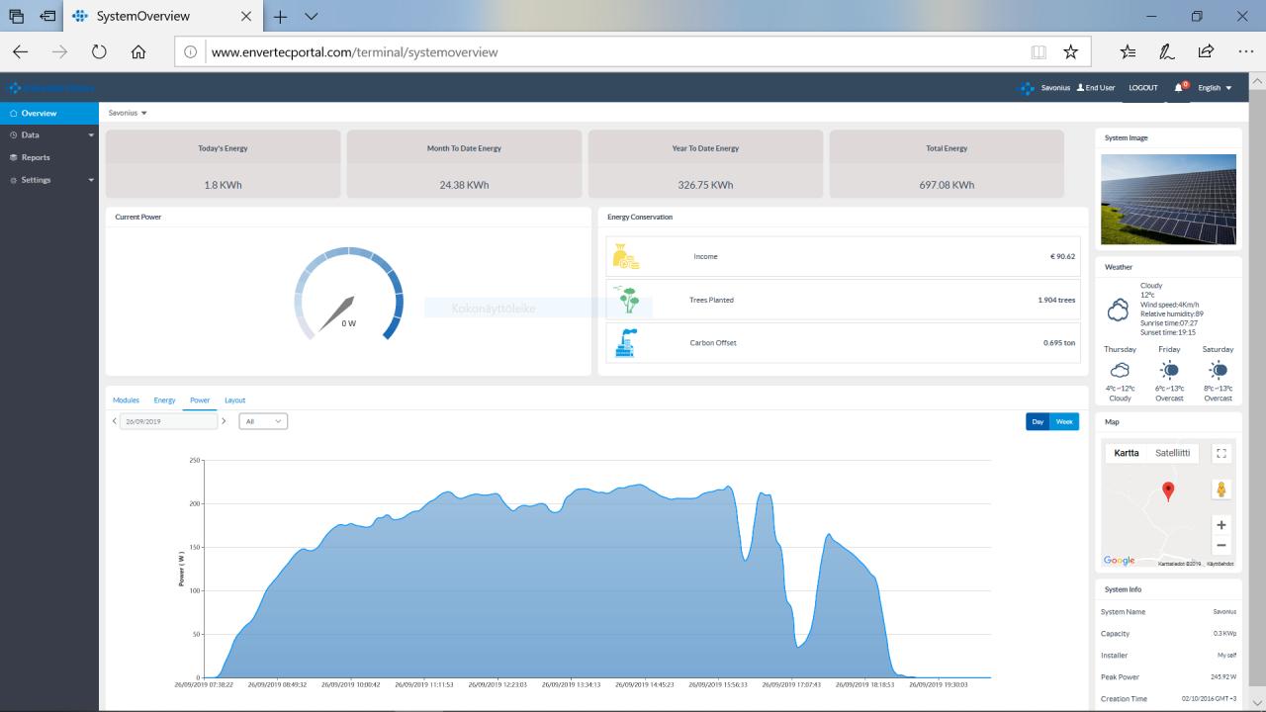
Task: Click the LOGOUT button
Action: point(1143,88)
